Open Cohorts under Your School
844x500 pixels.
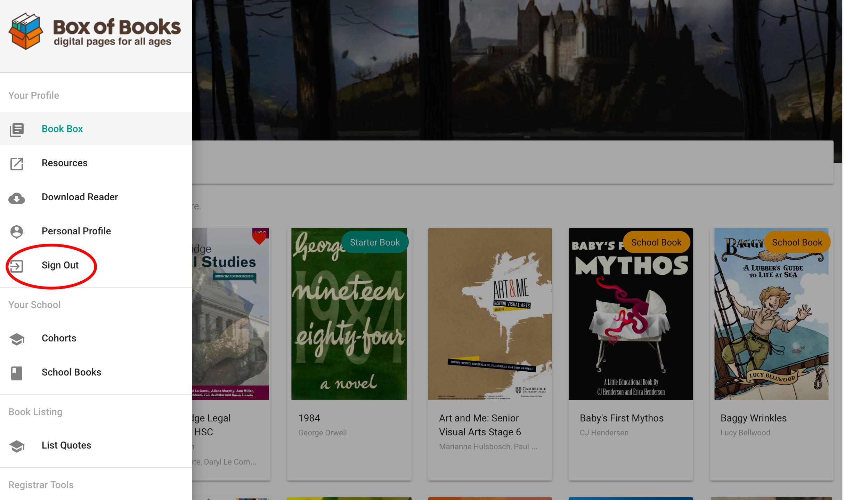point(96,338)
